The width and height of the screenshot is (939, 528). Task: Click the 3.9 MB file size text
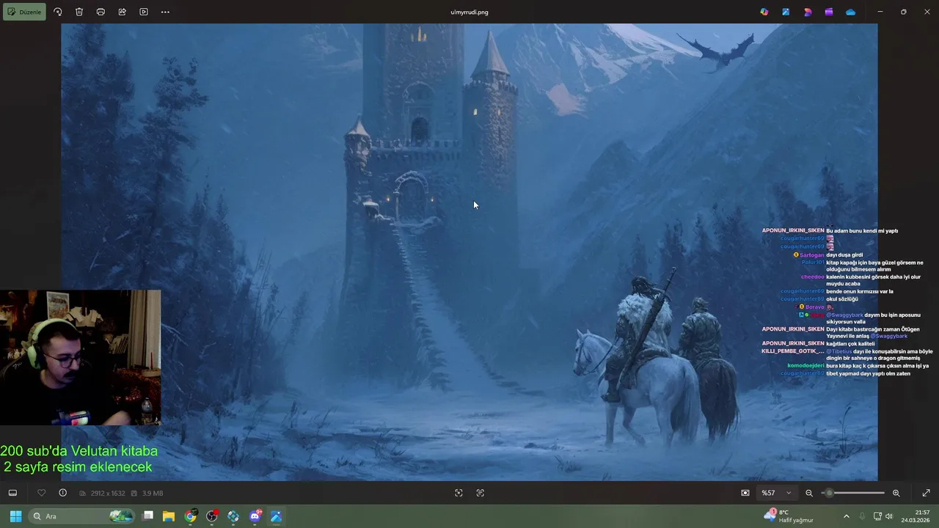pos(153,494)
